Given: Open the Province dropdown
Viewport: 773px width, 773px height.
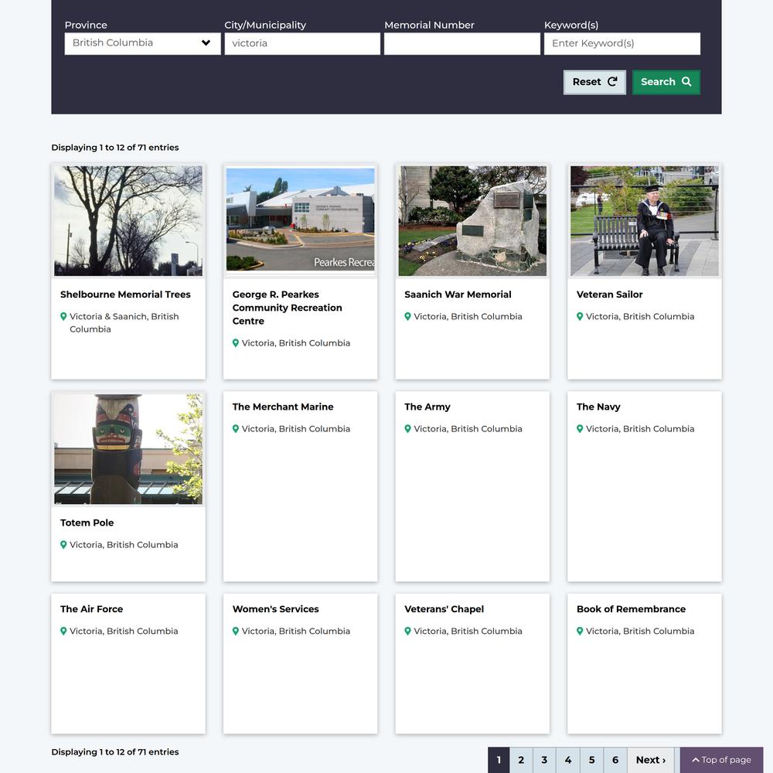Looking at the screenshot, I should point(142,43).
